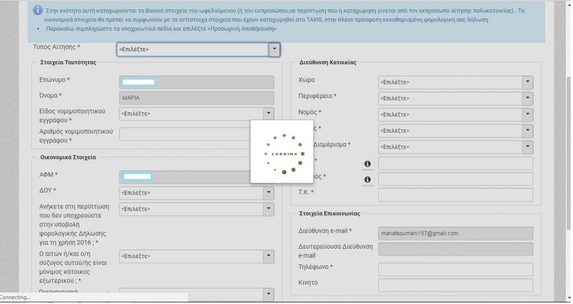Click the Τ.Κ. postal code field
The height and width of the screenshot is (304, 573).
click(456, 195)
